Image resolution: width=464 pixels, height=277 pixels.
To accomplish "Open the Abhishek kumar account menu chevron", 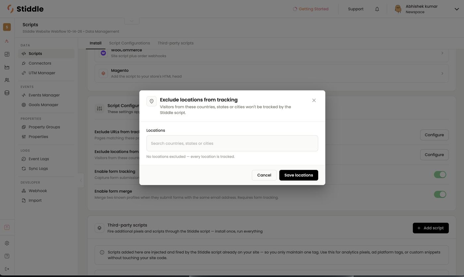I will pyautogui.click(x=457, y=9).
